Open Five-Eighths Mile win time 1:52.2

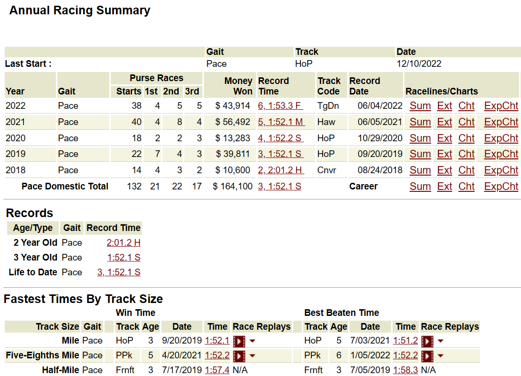tap(217, 355)
